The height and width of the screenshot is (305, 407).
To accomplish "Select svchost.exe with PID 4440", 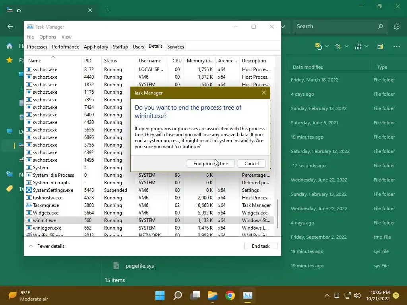I will tap(149, 77).
